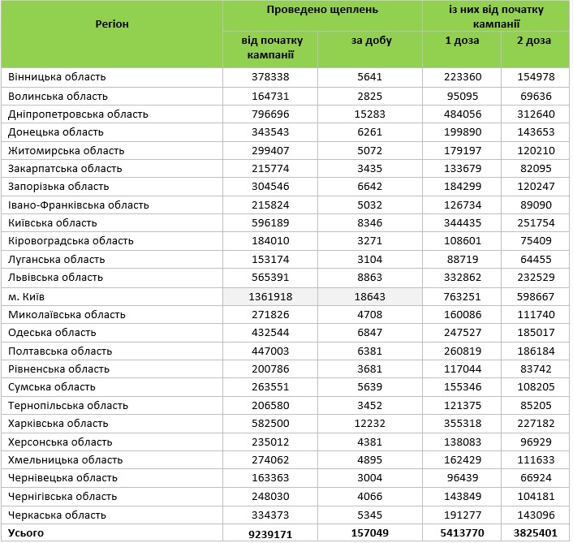573x543 pixels.
Task: Click the 'Луганська область' row label
Action: tap(57, 260)
